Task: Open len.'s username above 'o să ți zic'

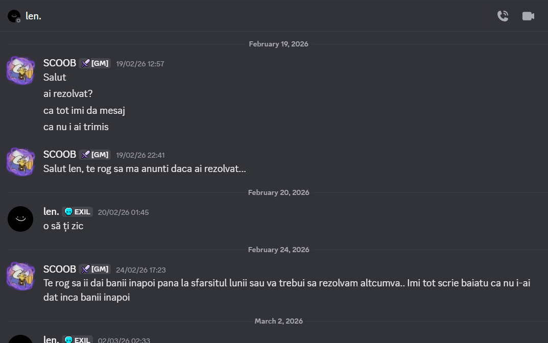Action: coord(51,211)
